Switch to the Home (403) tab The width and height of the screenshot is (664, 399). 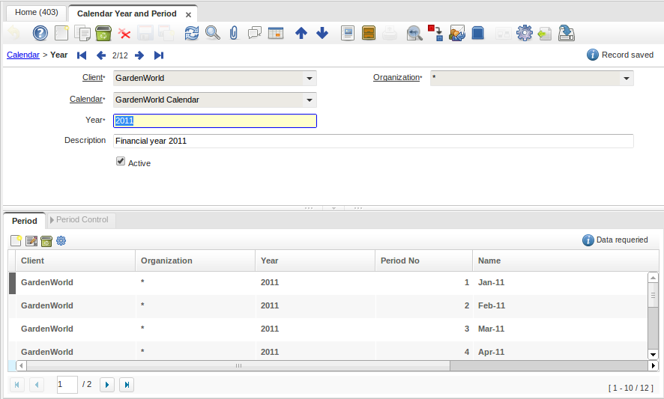[36, 13]
